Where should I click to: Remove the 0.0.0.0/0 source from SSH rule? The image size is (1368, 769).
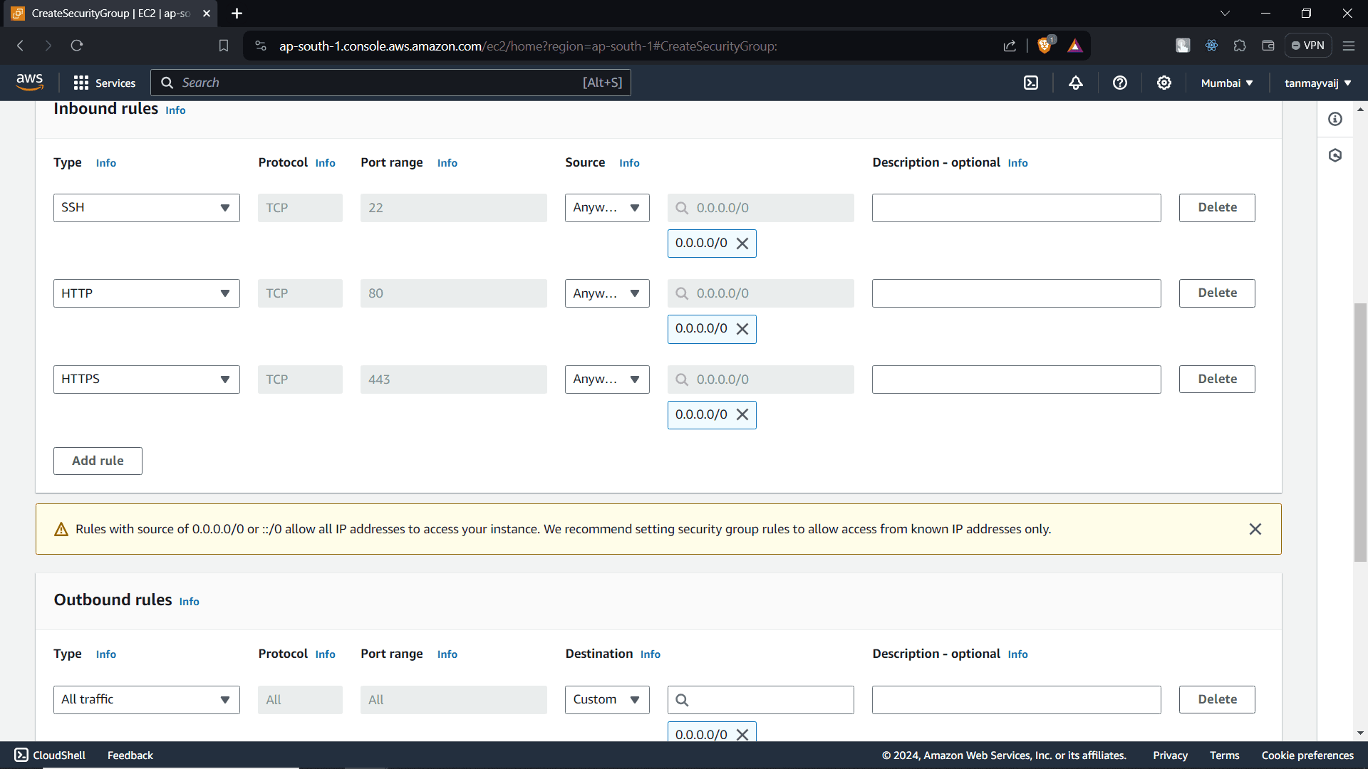[x=742, y=243]
